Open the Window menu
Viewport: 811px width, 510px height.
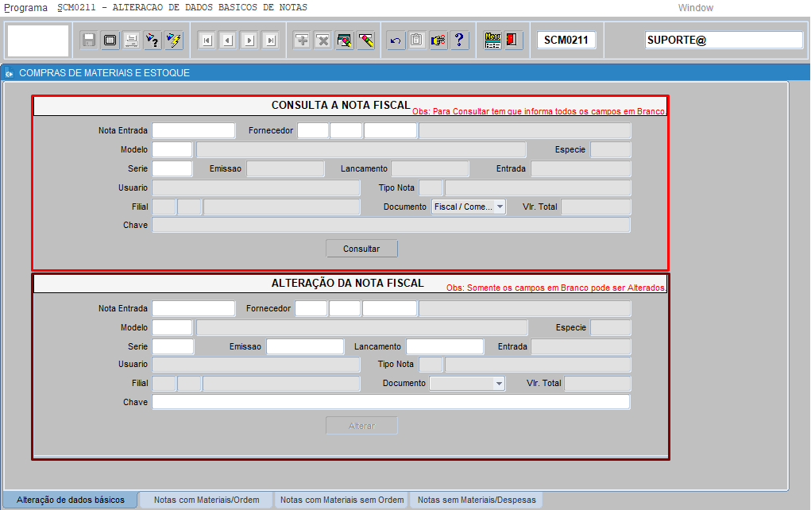(x=696, y=8)
